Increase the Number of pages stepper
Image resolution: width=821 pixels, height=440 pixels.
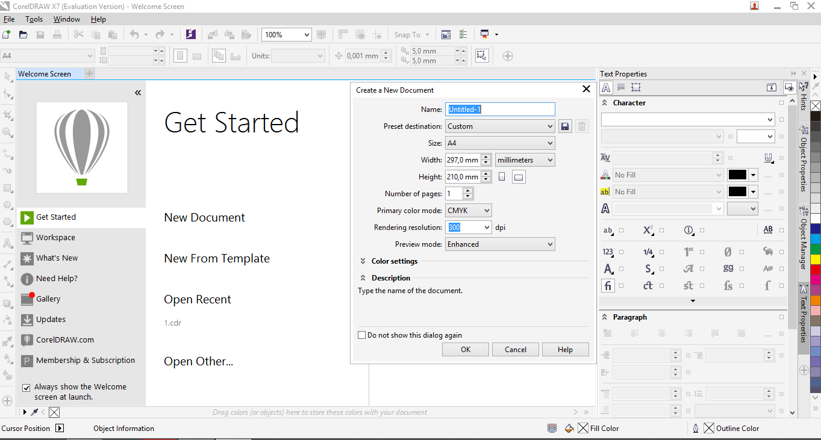coord(468,191)
